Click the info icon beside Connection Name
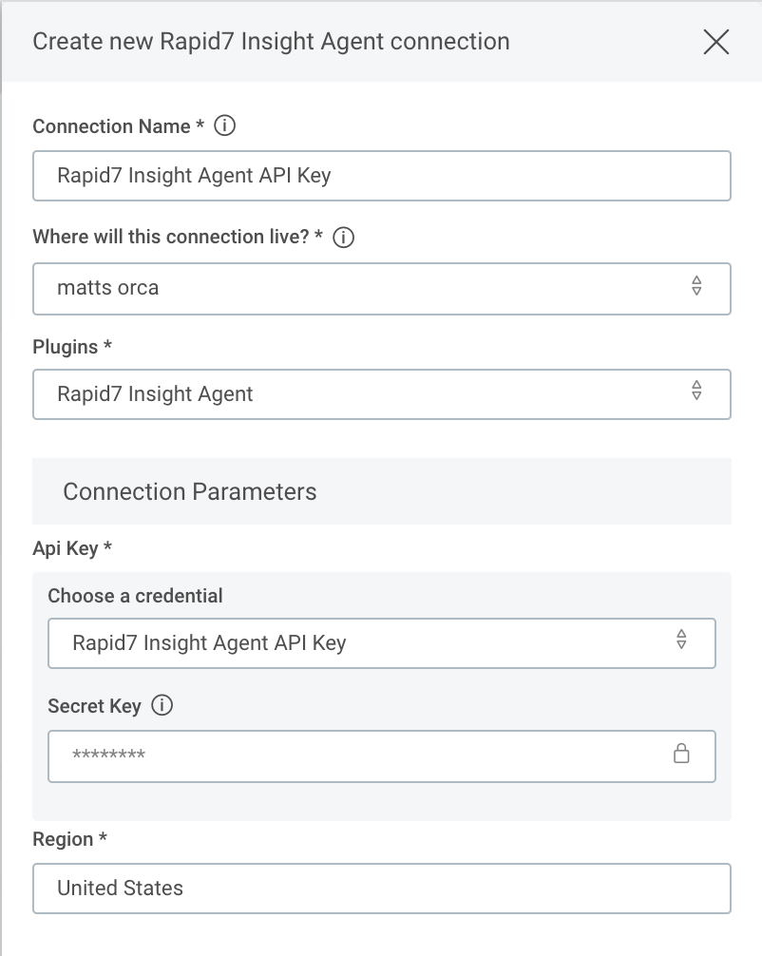This screenshot has width=762, height=956. click(225, 125)
